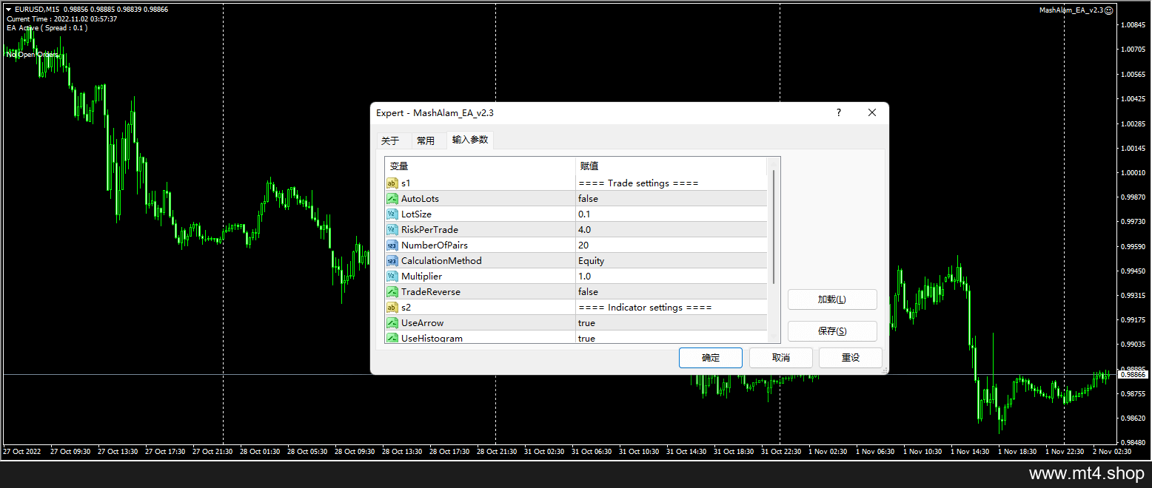Click the CalculationMethod enum type icon
The height and width of the screenshot is (488, 1152).
[392, 261]
